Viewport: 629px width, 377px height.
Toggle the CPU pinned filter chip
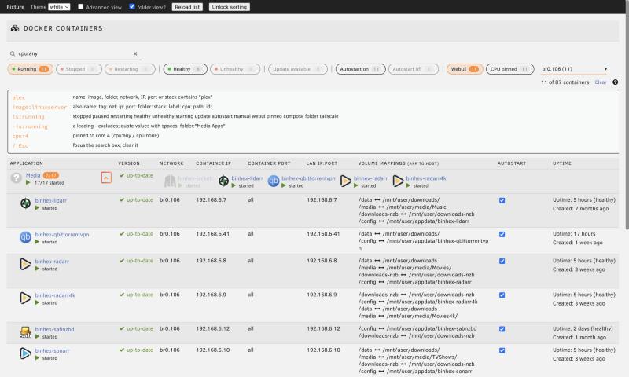click(509, 69)
